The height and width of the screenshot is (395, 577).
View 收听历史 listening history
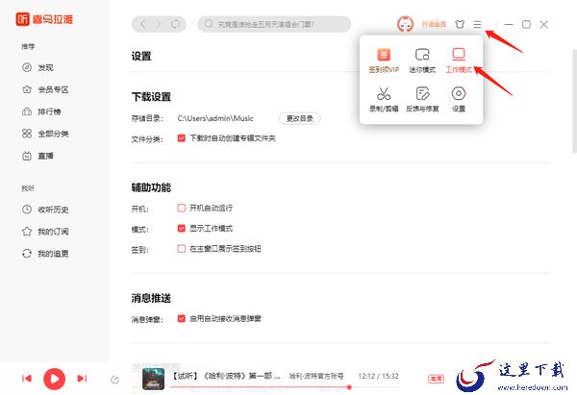(45, 210)
